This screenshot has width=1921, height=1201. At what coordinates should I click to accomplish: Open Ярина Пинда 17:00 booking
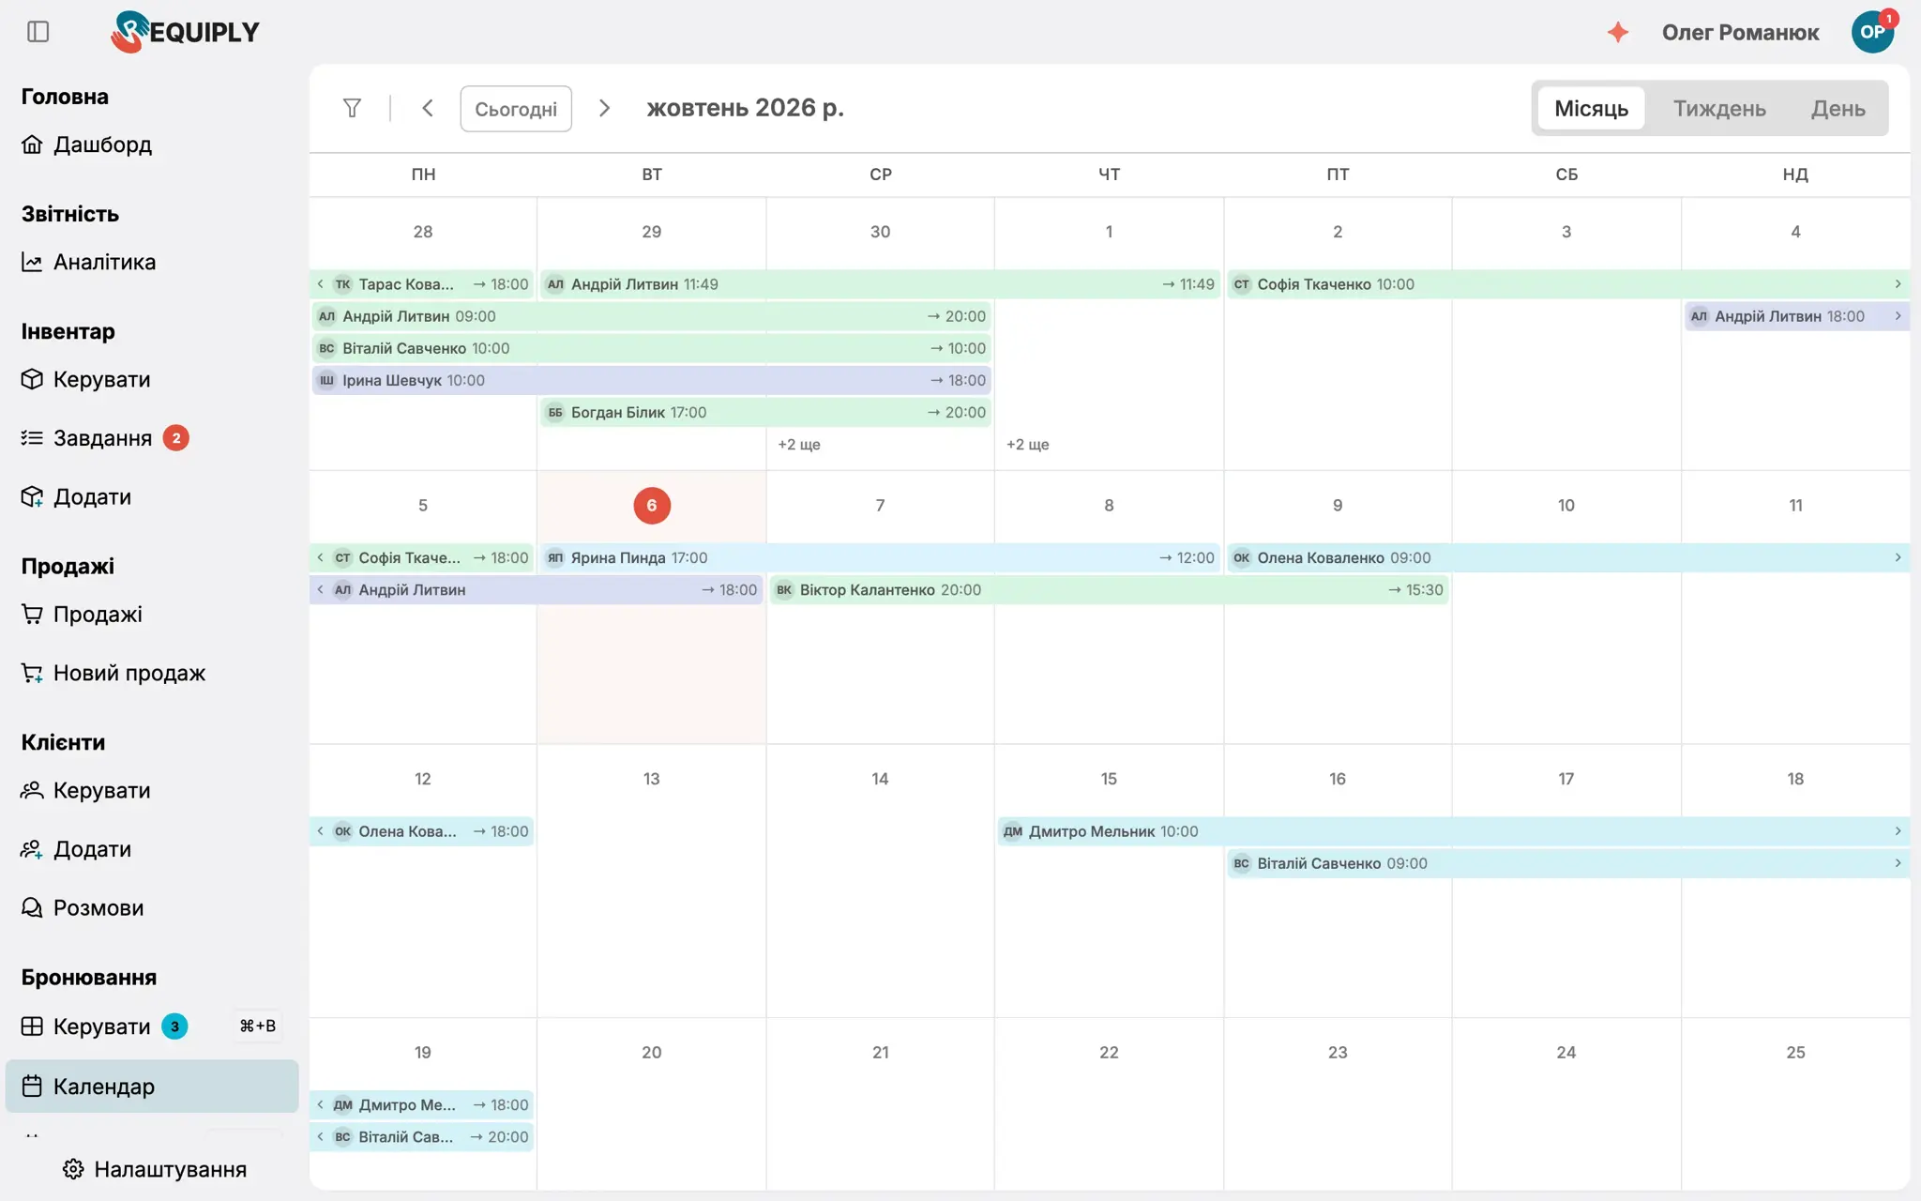pos(880,557)
